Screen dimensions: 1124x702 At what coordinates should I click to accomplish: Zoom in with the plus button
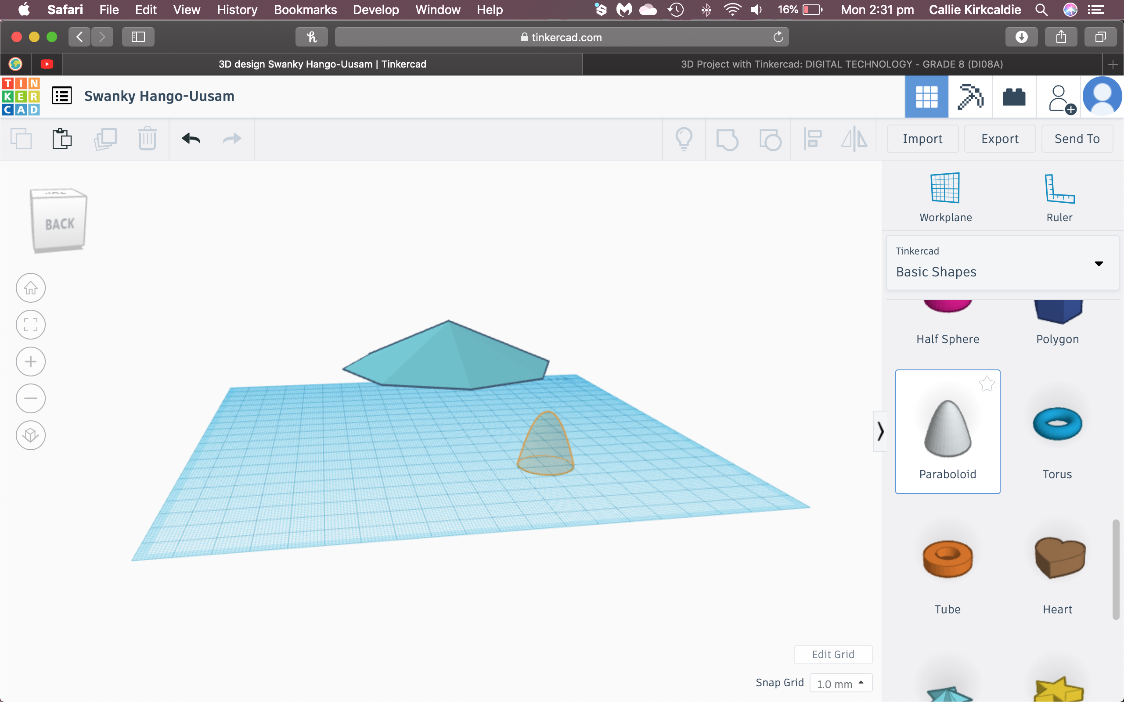pos(31,362)
